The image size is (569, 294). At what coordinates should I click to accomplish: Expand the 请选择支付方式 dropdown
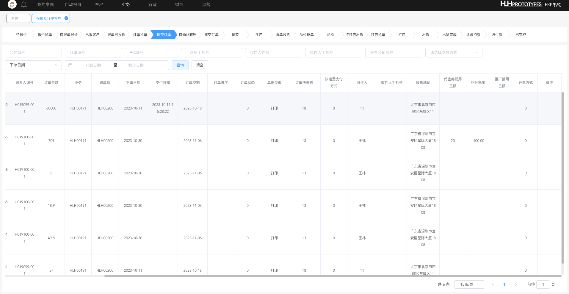[x=454, y=53]
